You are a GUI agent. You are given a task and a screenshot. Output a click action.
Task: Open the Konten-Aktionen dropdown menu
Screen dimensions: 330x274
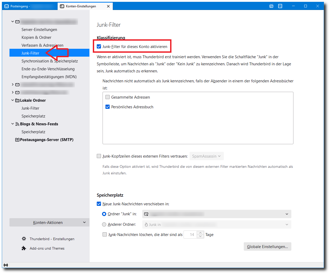tap(49, 222)
